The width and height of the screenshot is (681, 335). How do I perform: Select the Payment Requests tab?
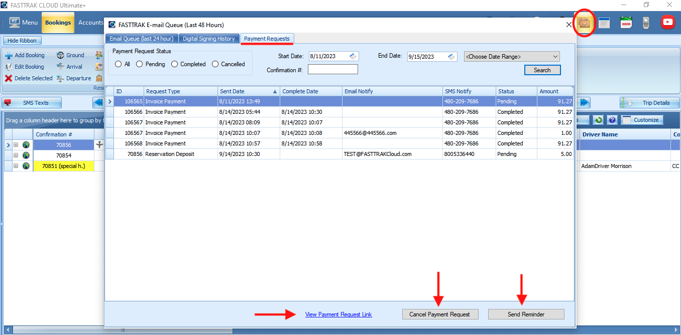pos(267,39)
